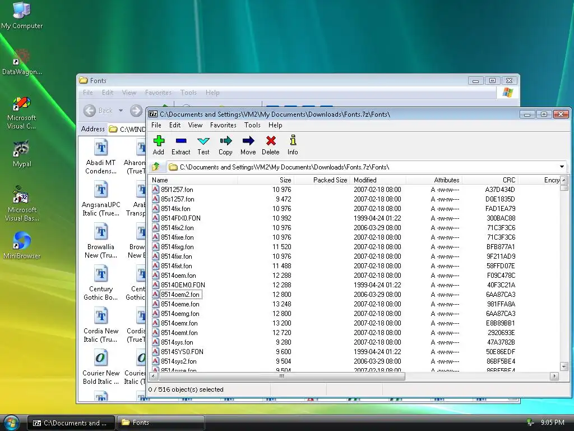The image size is (574, 431).
Task: Open Back history dropdown in Fonts window
Action: (x=121, y=111)
